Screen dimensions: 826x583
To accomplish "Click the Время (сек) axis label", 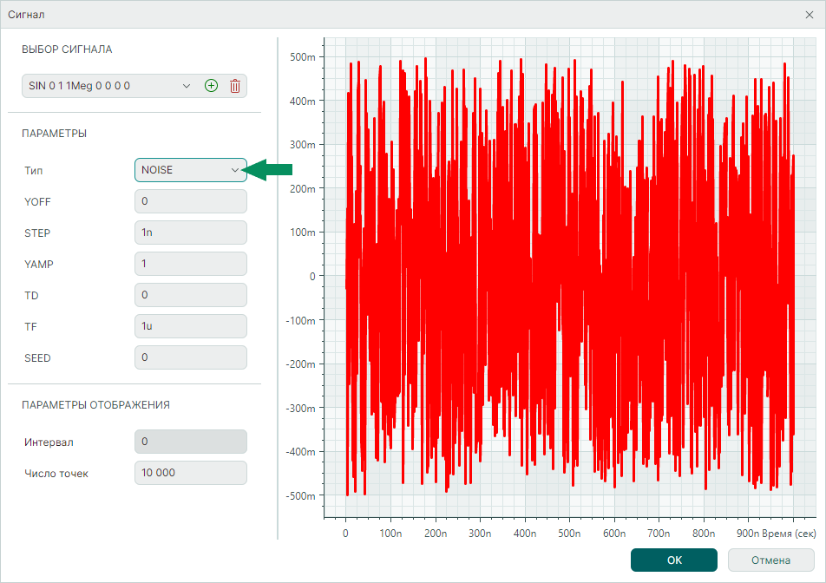I will point(789,534).
